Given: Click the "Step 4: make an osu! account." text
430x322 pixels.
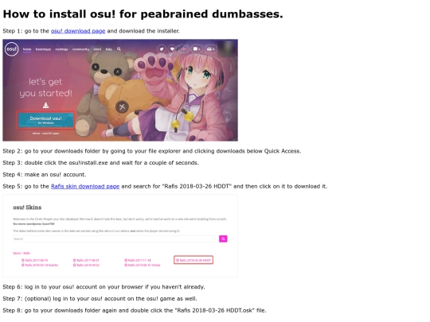Looking at the screenshot, I should [45, 174].
